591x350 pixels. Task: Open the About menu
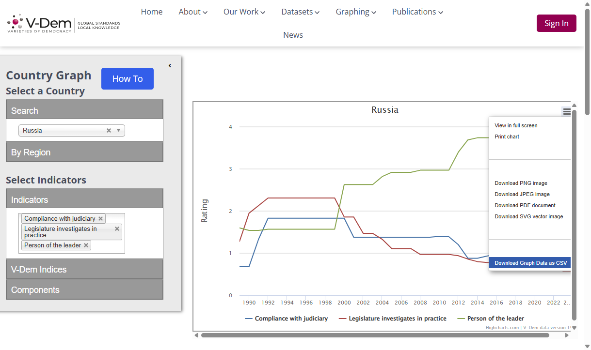pyautogui.click(x=193, y=12)
